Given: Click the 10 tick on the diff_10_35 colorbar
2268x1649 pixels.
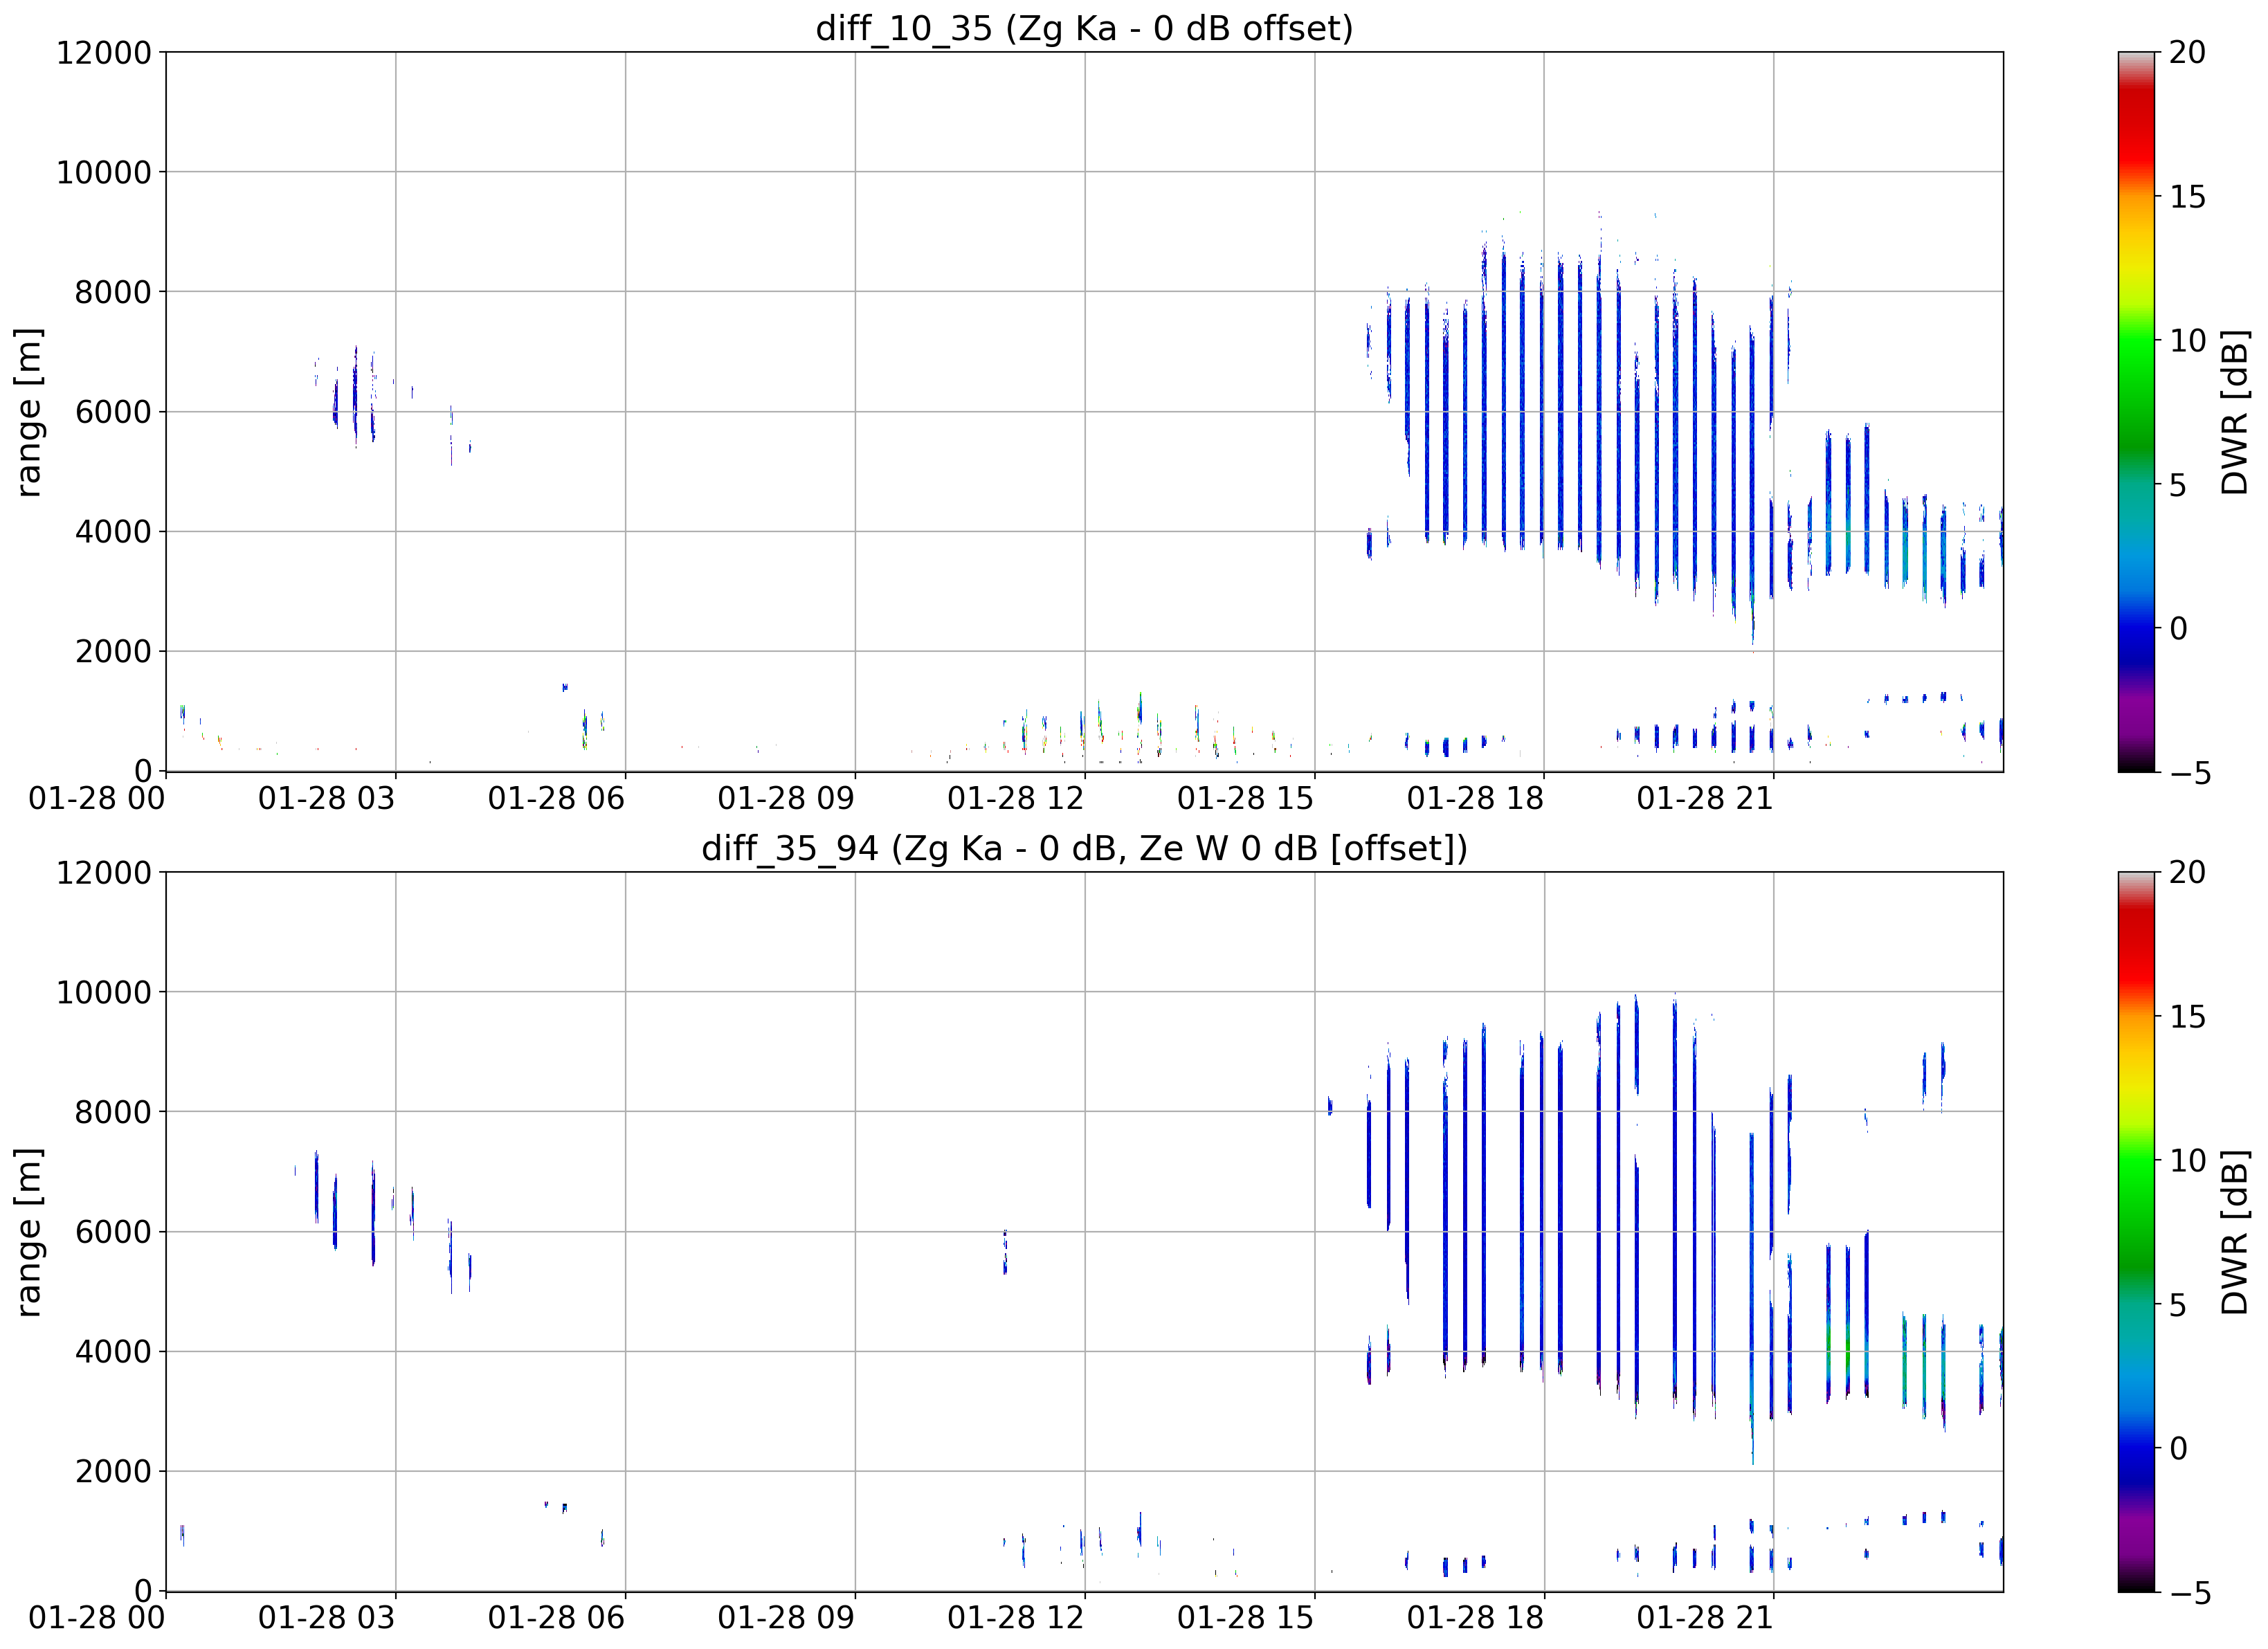Looking at the screenshot, I should click(x=2187, y=340).
